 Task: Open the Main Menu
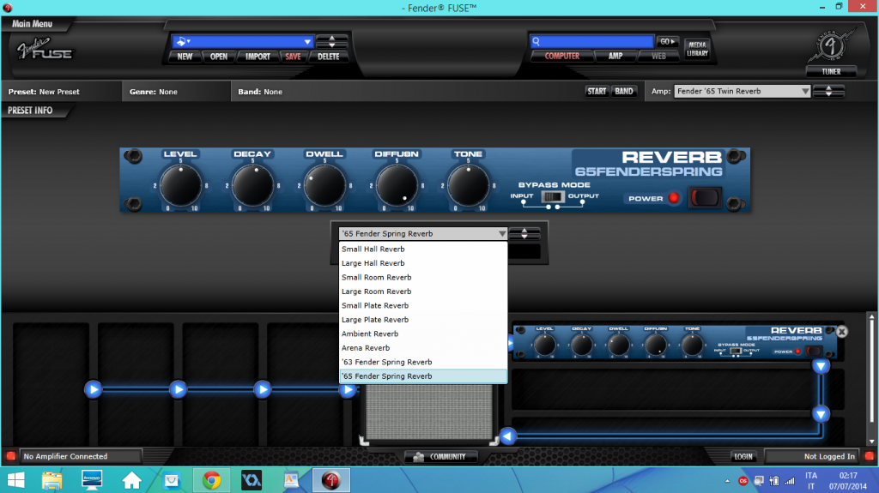coord(33,23)
